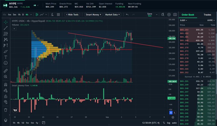
Task: Select the trend line drawing tool
Action: [x=6, y=28]
